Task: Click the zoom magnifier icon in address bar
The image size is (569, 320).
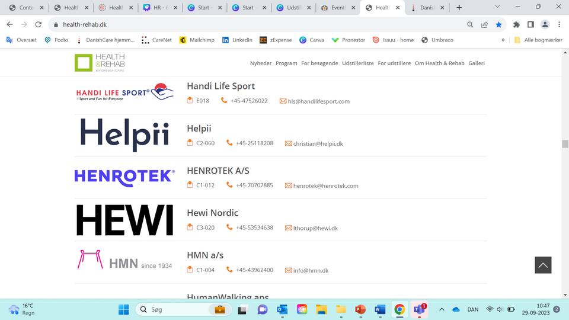Action: (x=470, y=24)
